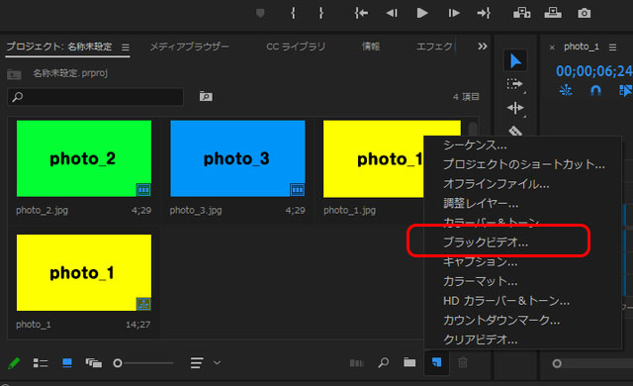Click the Clear trash icon

[463, 362]
